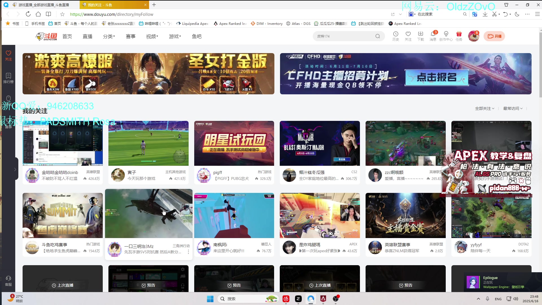The image size is (542, 305).
Task: Open volume control in system tray
Action: pos(516,299)
